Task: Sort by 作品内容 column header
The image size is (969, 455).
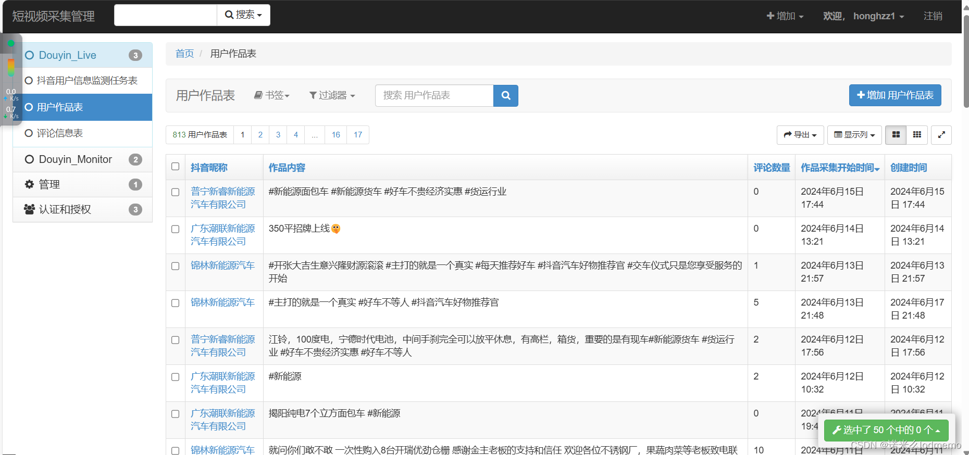Action: point(287,168)
